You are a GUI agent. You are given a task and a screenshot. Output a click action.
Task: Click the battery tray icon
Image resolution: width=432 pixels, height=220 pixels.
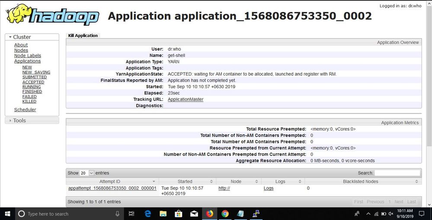pos(384,214)
